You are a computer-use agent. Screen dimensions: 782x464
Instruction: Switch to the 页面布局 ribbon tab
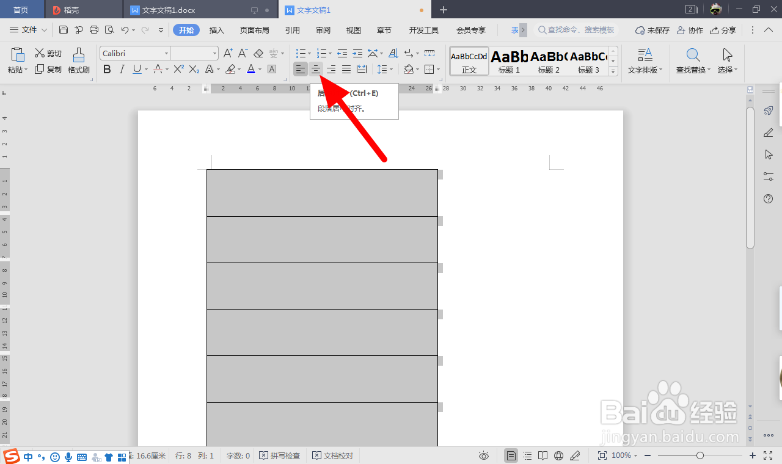[x=254, y=30]
